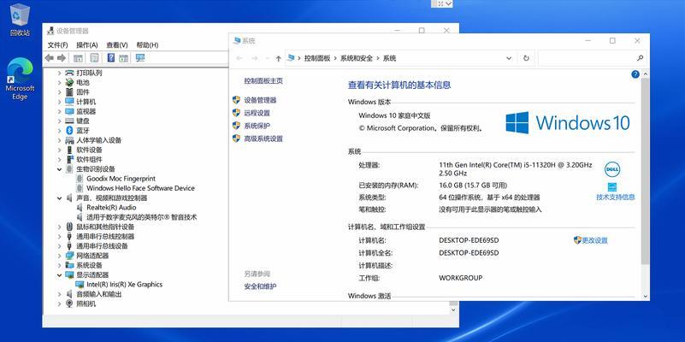Click Back arrow in Device Manager toolbar
The width and height of the screenshot is (685, 342).
click(50, 57)
